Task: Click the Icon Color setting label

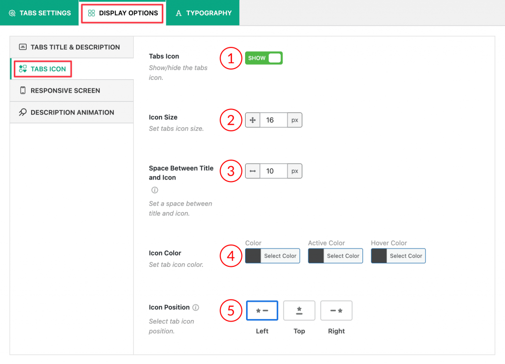Action: (165, 253)
